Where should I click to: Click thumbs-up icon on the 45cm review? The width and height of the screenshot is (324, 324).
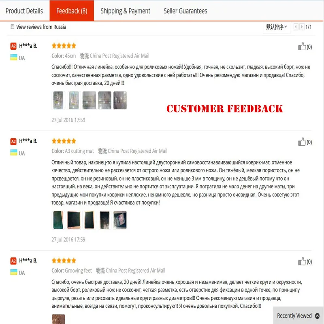point(302,47)
